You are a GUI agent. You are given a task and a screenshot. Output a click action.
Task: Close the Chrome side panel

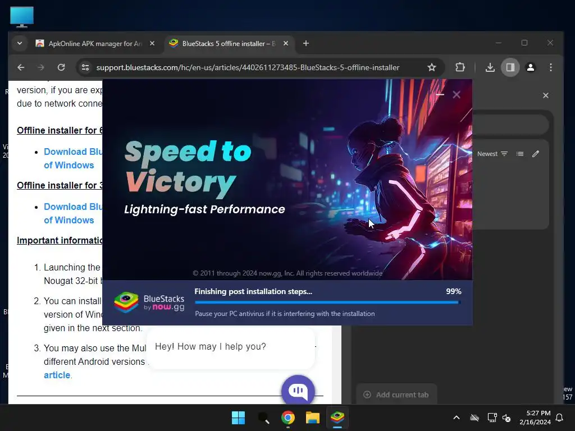click(546, 95)
